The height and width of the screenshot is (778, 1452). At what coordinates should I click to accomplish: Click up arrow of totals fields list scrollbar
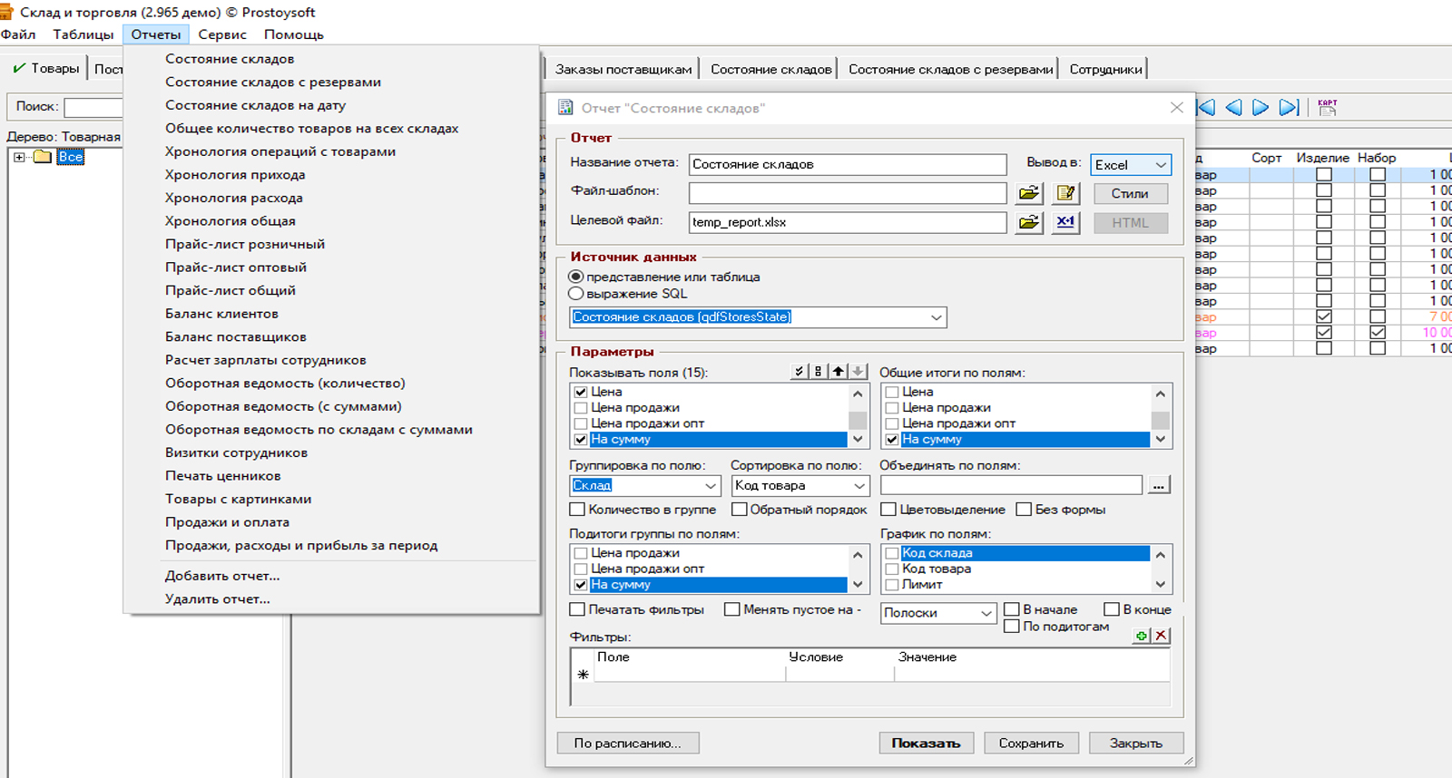pos(1160,393)
